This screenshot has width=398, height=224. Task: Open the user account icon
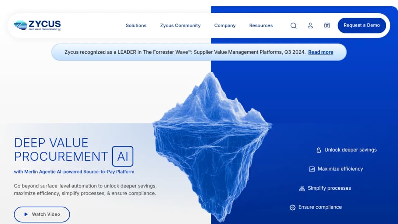[310, 26]
